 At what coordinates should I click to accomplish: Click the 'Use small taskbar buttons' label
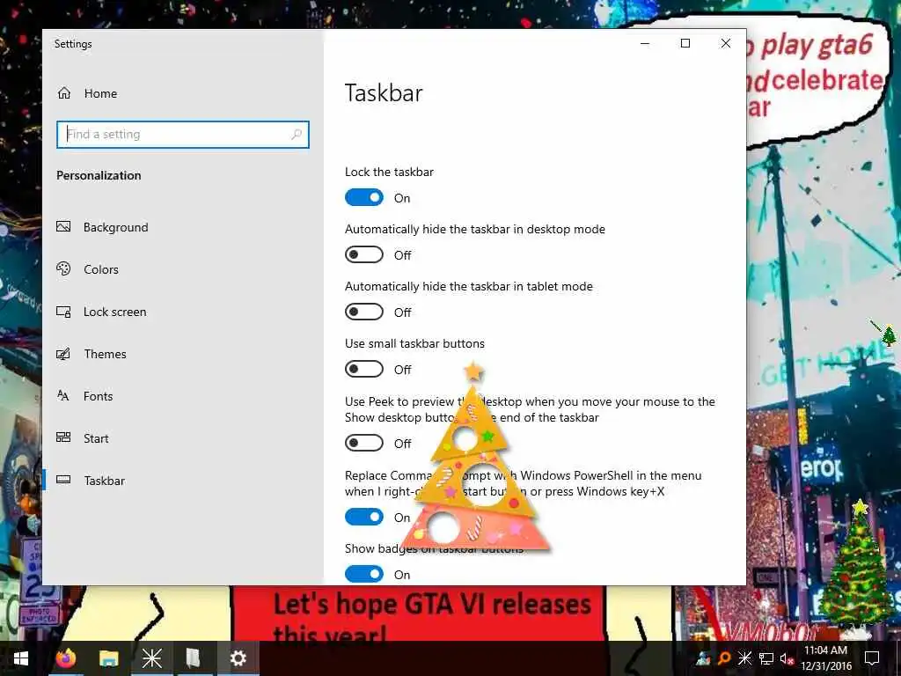[x=414, y=343]
